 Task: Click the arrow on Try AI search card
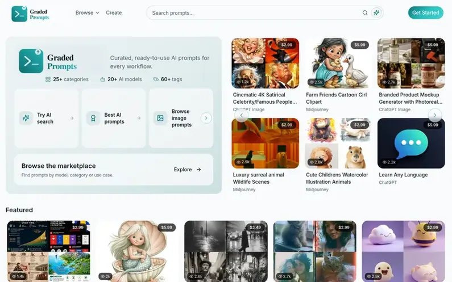(72, 118)
